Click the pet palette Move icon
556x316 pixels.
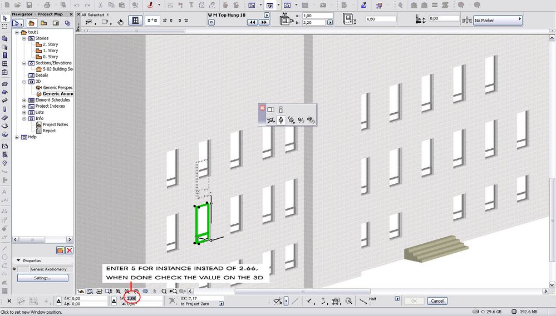pos(271,121)
